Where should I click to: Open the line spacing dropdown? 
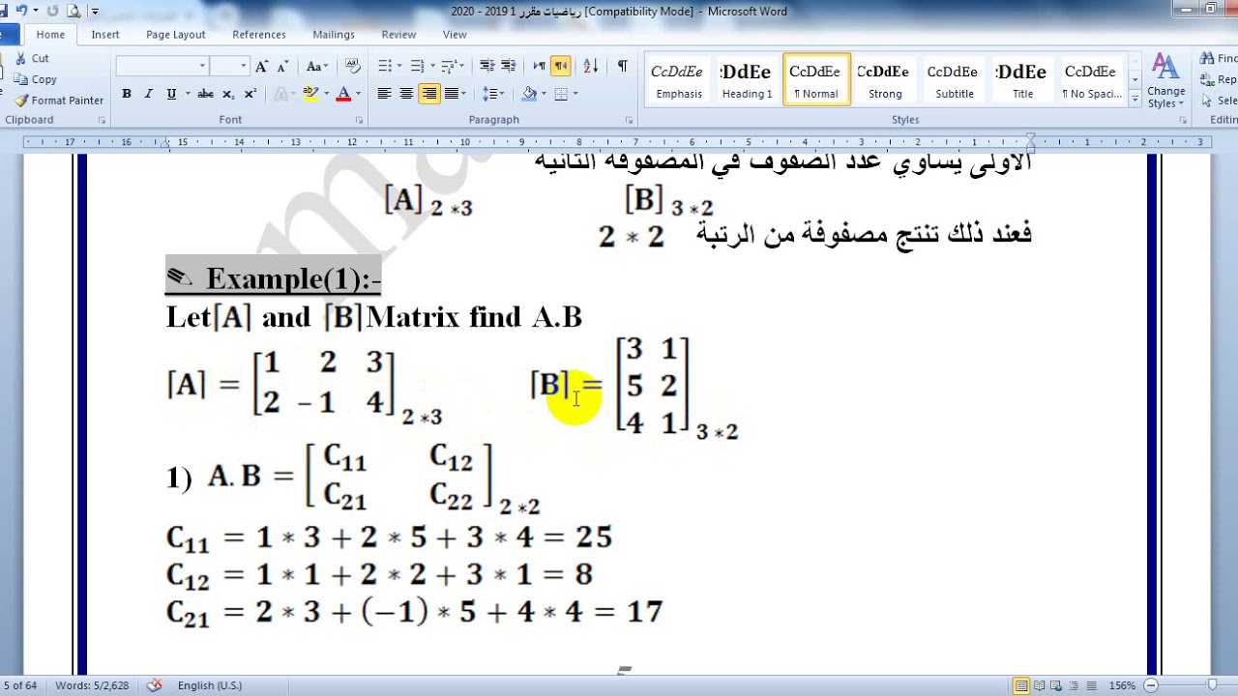click(493, 94)
